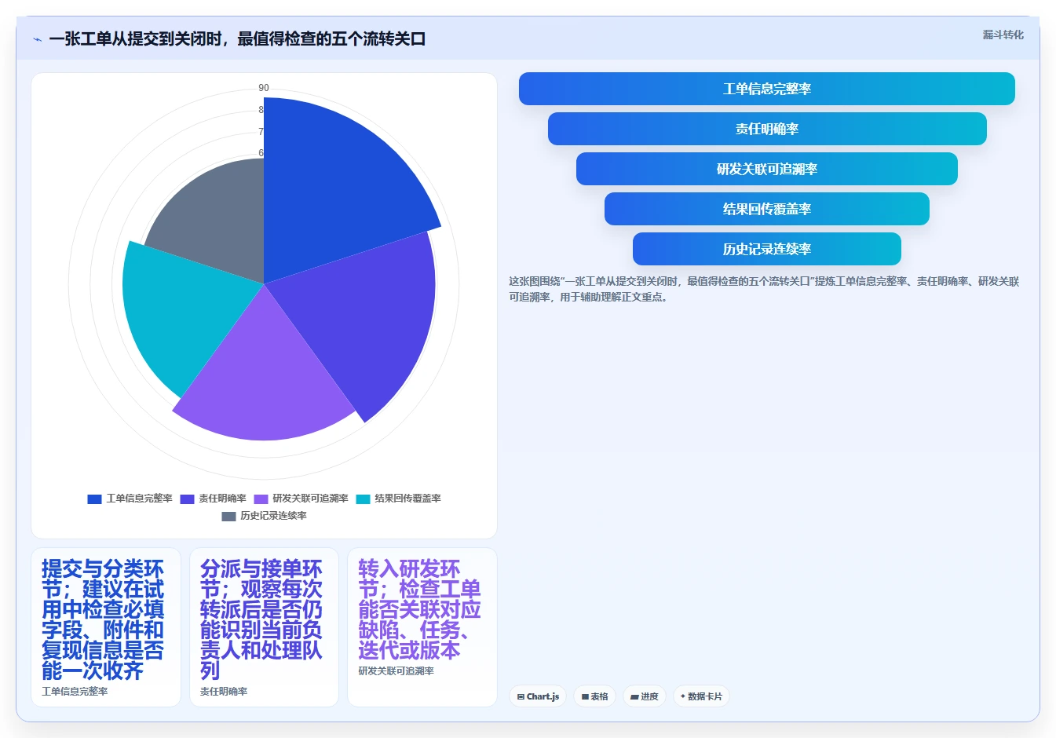
Task: Toggle 责任明确率 legend color swatch
Action: tap(187, 499)
